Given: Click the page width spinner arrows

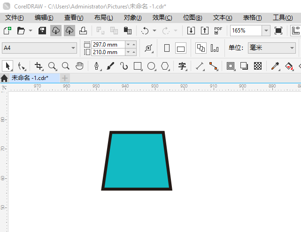Looking at the screenshot, I should pos(131,45).
